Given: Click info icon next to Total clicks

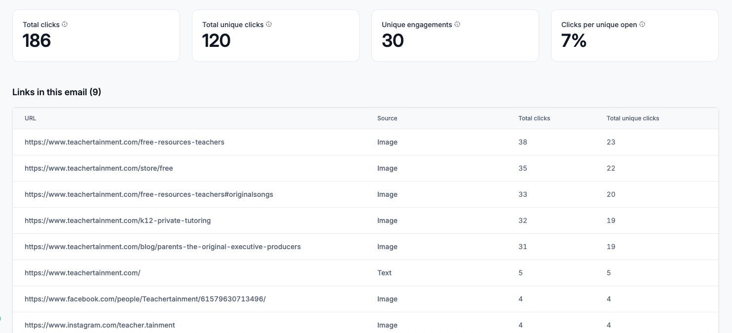Looking at the screenshot, I should point(65,24).
